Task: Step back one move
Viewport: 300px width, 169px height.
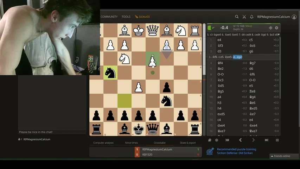Action: (x=240, y=140)
